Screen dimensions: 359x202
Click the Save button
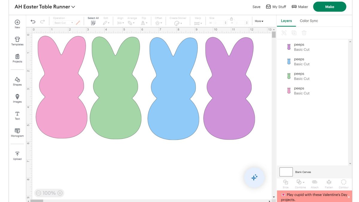click(256, 7)
